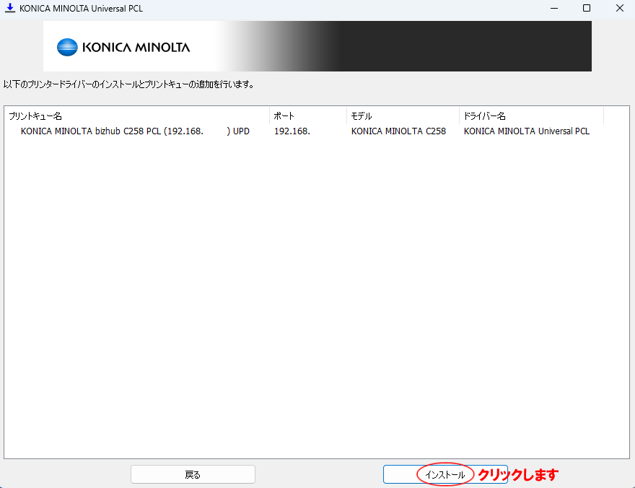The width and height of the screenshot is (635, 488).
Task: Click the installer download icon in title bar
Action: 9,8
